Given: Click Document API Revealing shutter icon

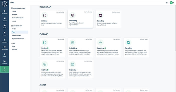Looking at the screenshot, I should pos(100,15).
